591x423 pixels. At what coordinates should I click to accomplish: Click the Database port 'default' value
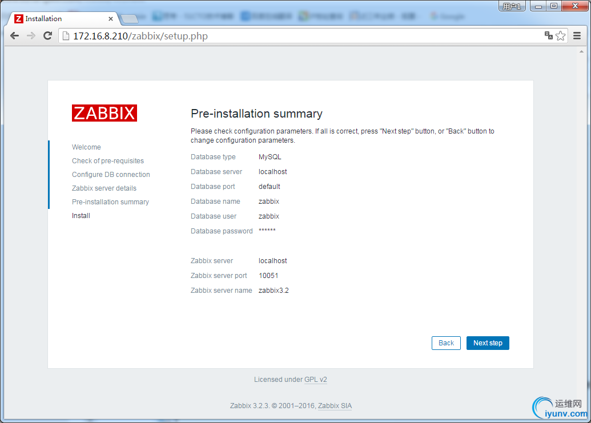tap(269, 187)
